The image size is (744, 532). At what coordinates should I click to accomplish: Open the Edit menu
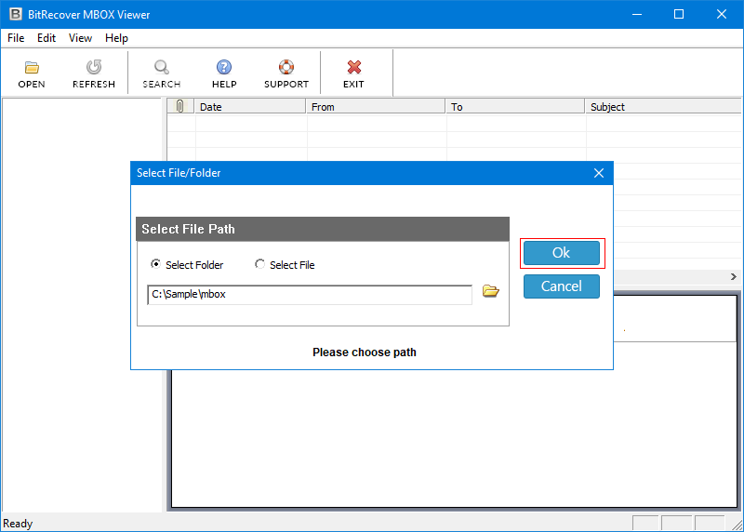[46, 38]
